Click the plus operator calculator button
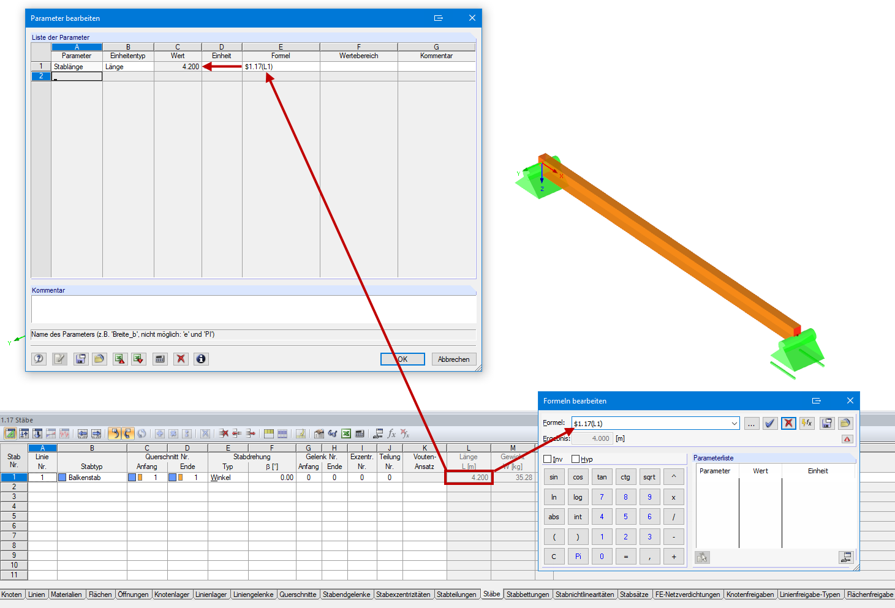 (674, 557)
